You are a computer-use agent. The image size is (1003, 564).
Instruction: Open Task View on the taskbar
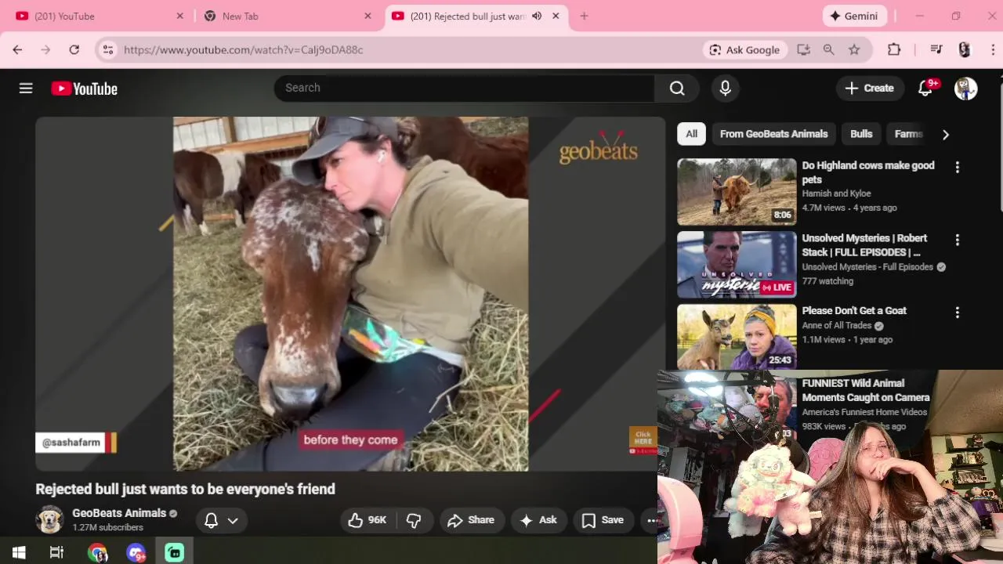(56, 553)
